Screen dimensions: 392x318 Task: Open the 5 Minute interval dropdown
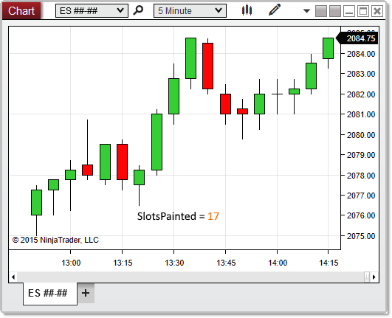point(190,11)
